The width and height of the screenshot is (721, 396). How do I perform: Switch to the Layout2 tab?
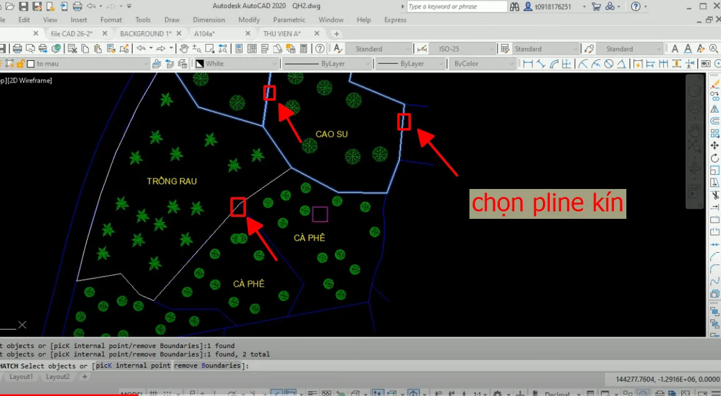[57, 377]
